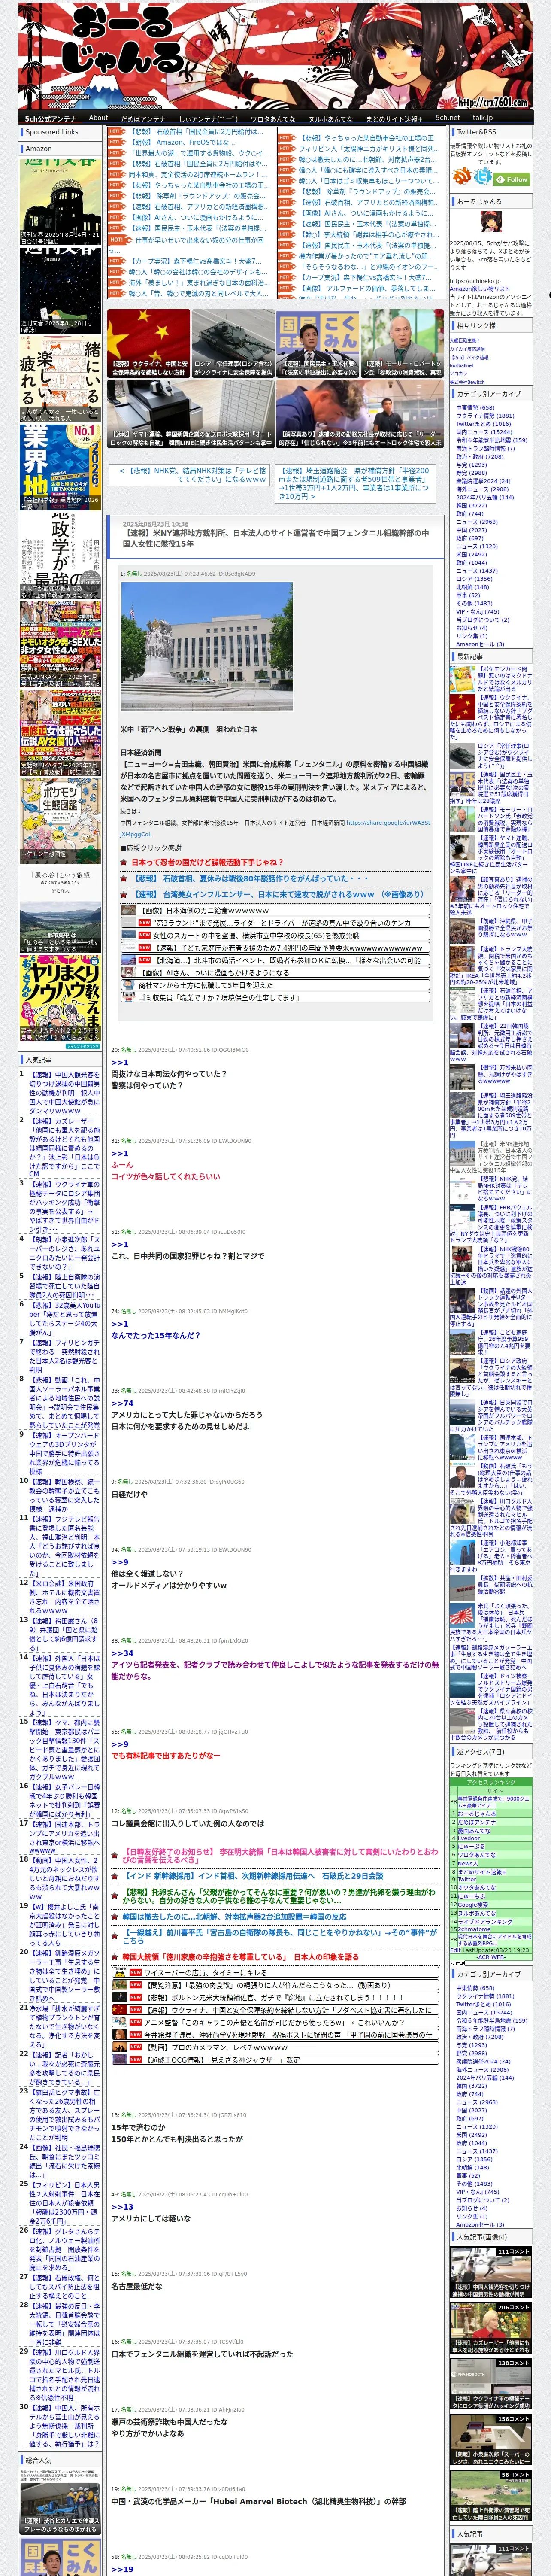This screenshot has width=551, height=2576.
Task: Go to previous article about NHK党
Action: (192, 474)
